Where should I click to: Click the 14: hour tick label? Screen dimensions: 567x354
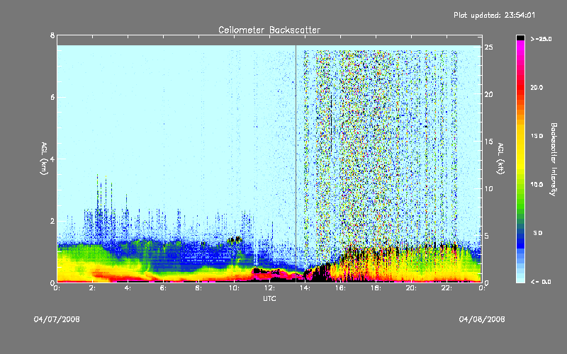(305, 288)
